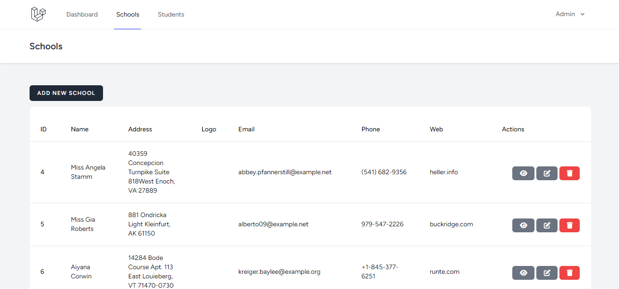Image resolution: width=619 pixels, height=289 pixels.
Task: Delete the Miss Angela Stamm school
Action: tap(569, 173)
